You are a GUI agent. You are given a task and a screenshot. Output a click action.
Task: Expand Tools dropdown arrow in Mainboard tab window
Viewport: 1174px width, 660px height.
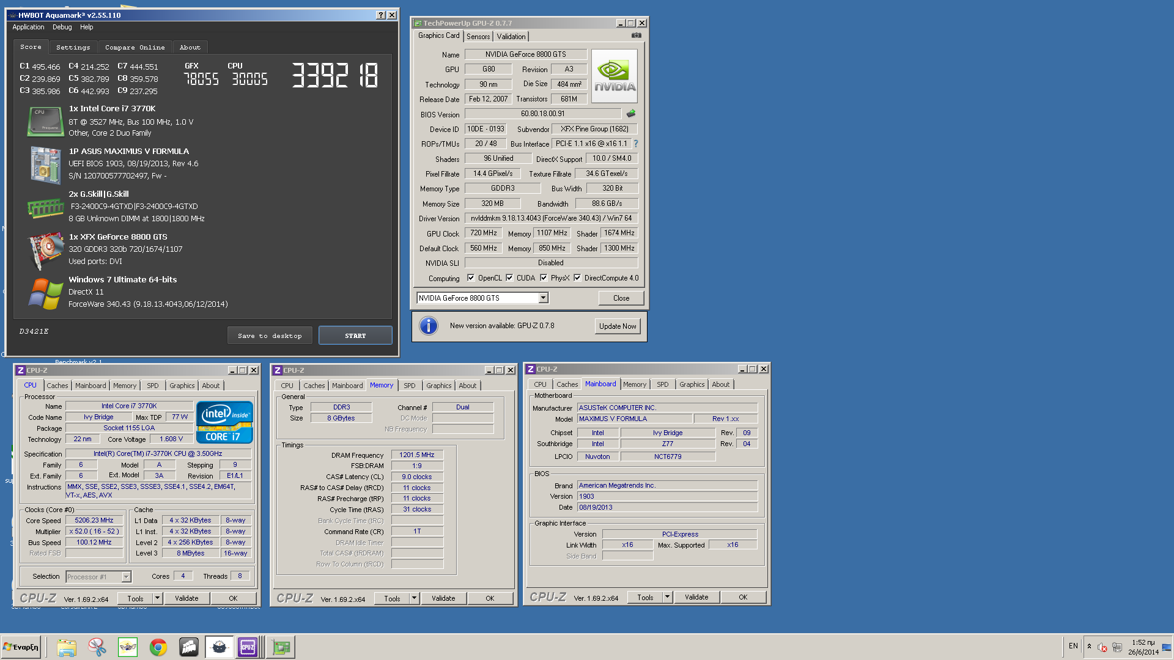point(667,597)
